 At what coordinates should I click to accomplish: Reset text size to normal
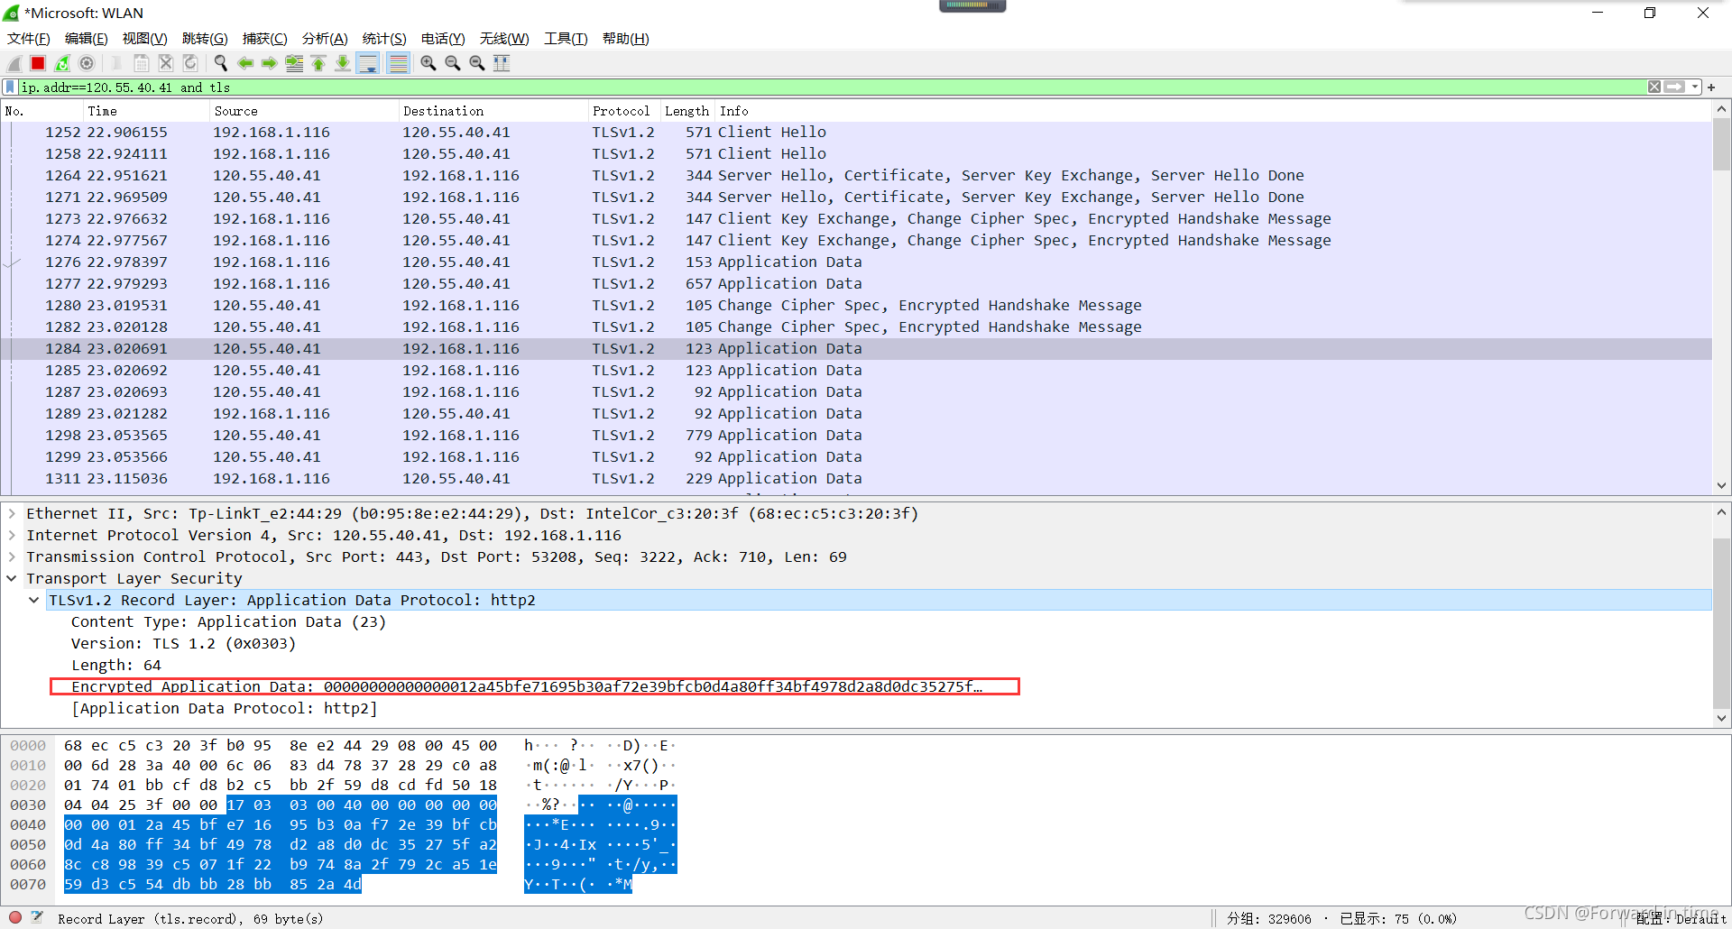[477, 63]
